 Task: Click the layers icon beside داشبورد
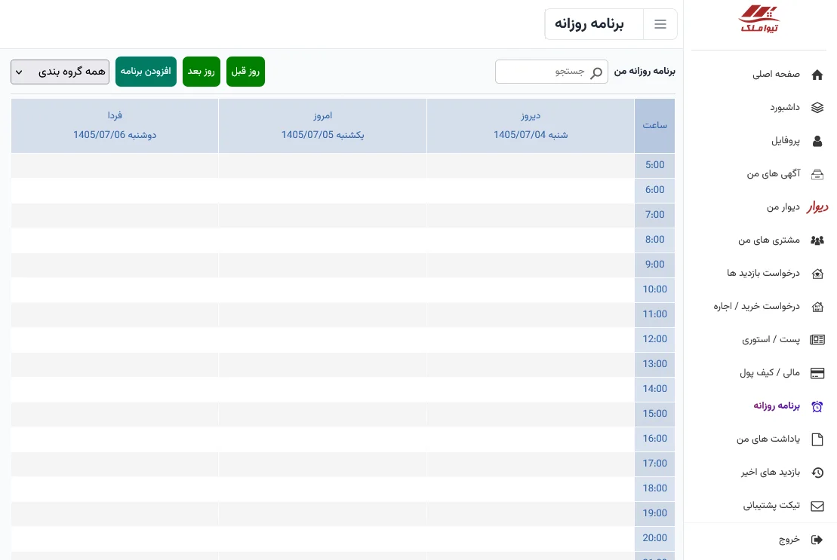817,108
